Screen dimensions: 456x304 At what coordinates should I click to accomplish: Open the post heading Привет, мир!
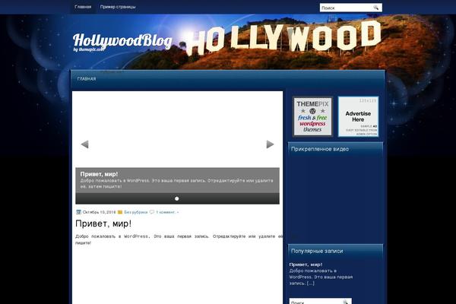[x=103, y=223]
